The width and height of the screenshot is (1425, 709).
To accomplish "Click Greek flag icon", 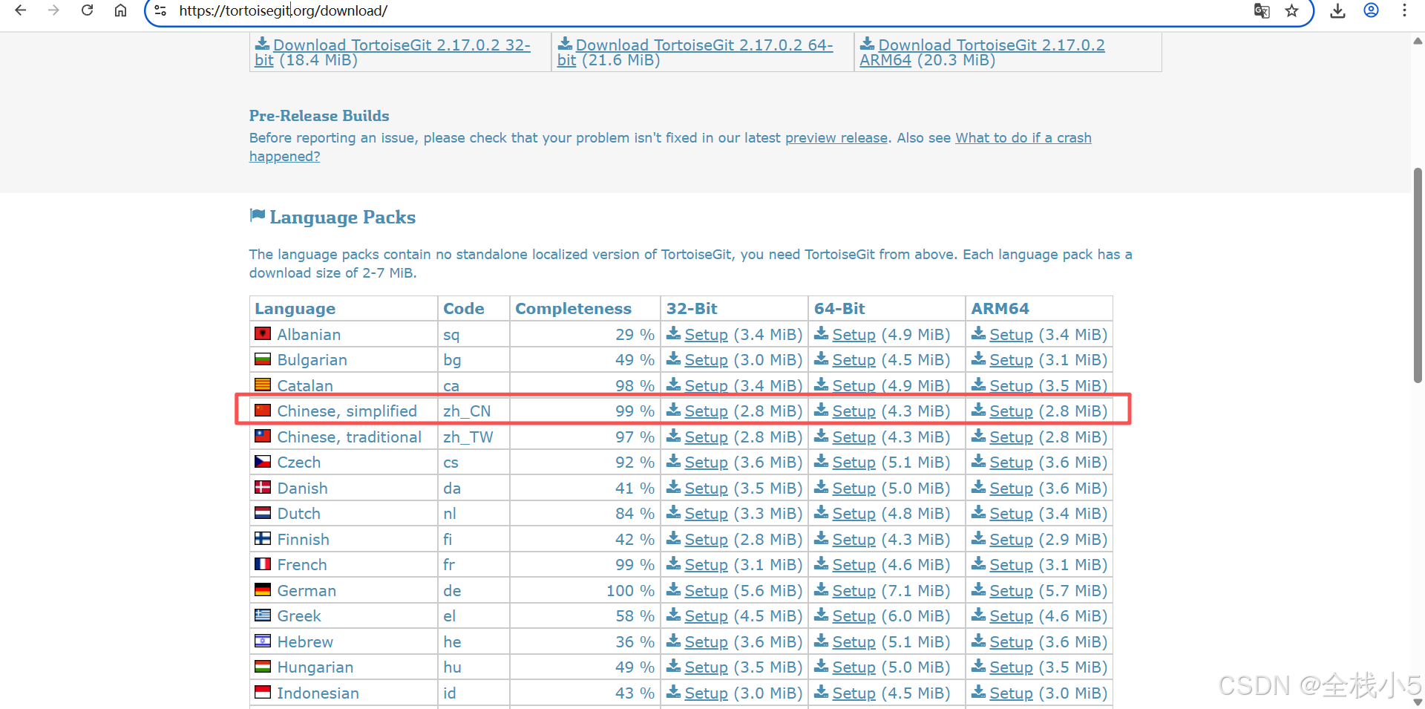I will 263,615.
